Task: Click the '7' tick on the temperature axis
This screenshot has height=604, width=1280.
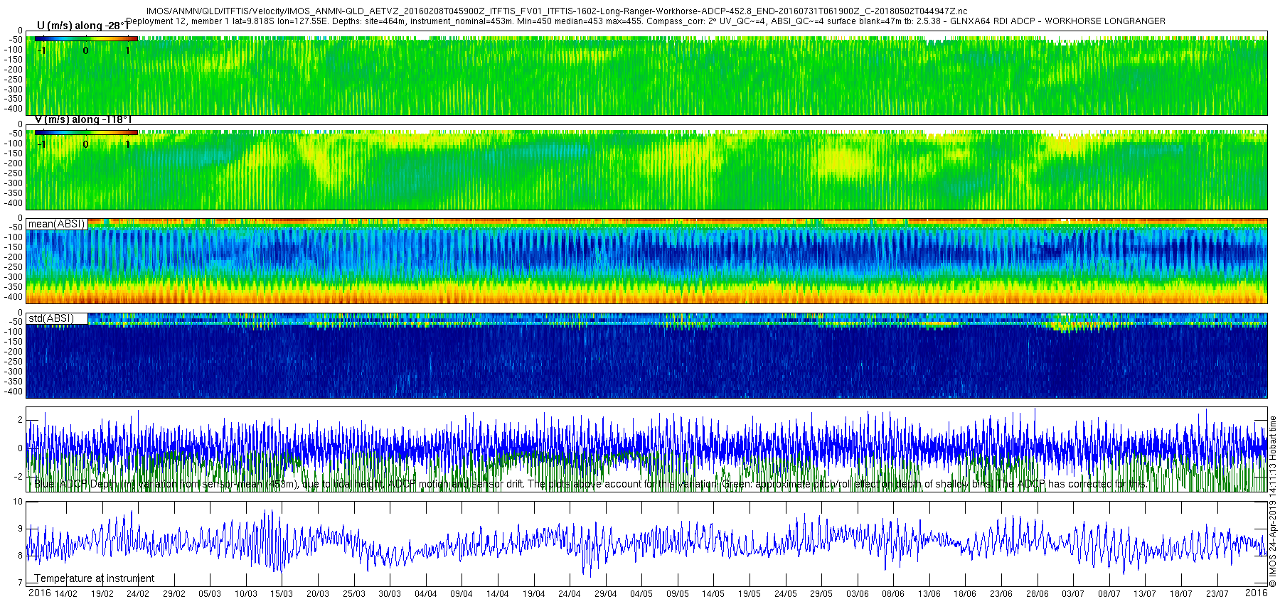Action: coord(20,583)
